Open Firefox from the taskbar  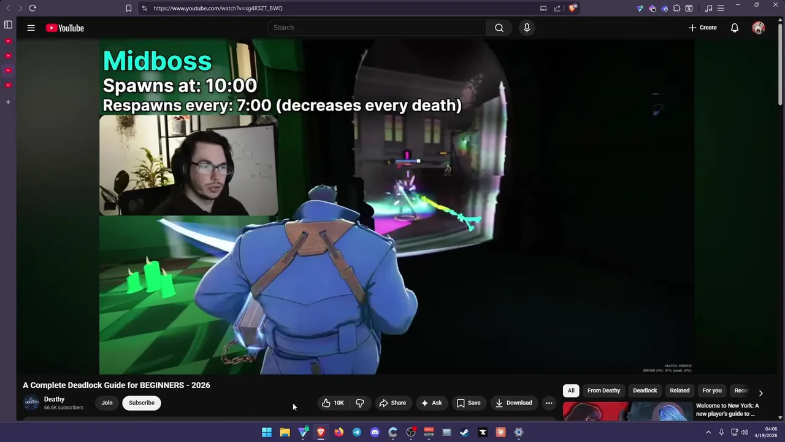tap(339, 432)
